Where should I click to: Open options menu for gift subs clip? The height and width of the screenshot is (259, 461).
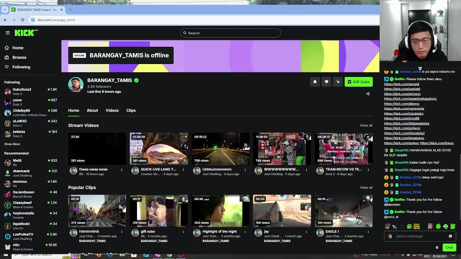tap(183, 232)
